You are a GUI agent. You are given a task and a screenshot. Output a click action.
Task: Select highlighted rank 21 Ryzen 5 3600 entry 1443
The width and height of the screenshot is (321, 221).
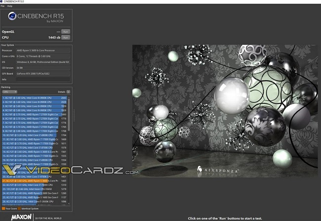pyautogui.click(x=35, y=181)
